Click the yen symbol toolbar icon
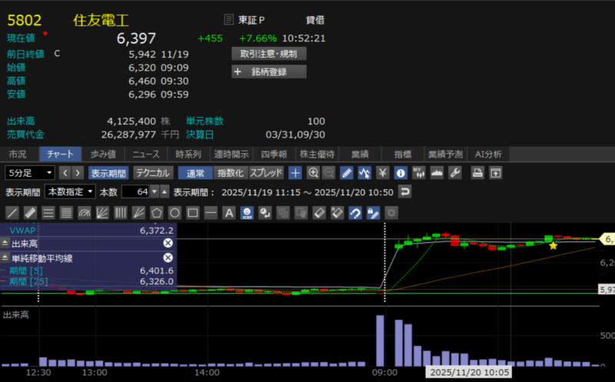The image size is (615, 382). [x=383, y=173]
